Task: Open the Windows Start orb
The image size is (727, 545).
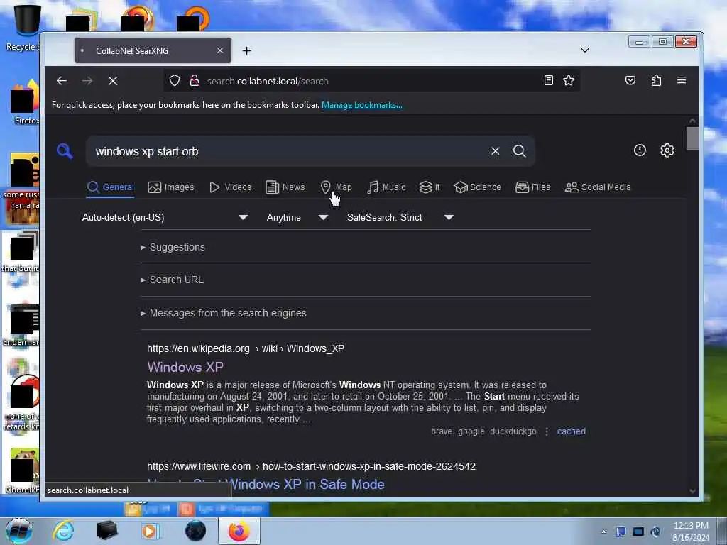Action: point(19,531)
